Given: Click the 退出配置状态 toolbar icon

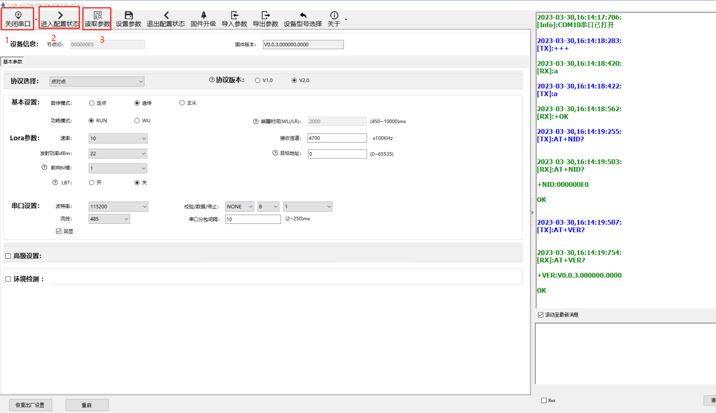Looking at the screenshot, I should 166,16.
